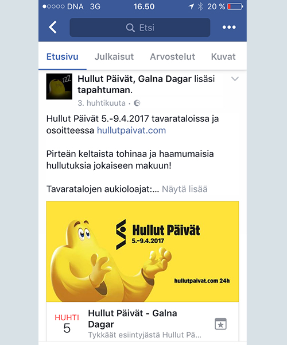Switch to the Arvostelut tab
The width and height of the screenshot is (287, 345).
coord(172,57)
